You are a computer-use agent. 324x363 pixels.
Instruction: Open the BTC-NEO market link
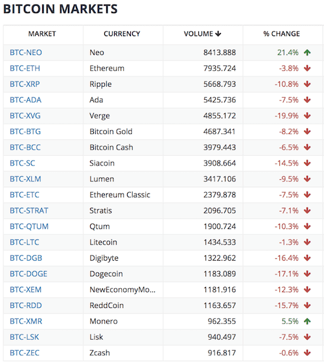(x=26, y=52)
